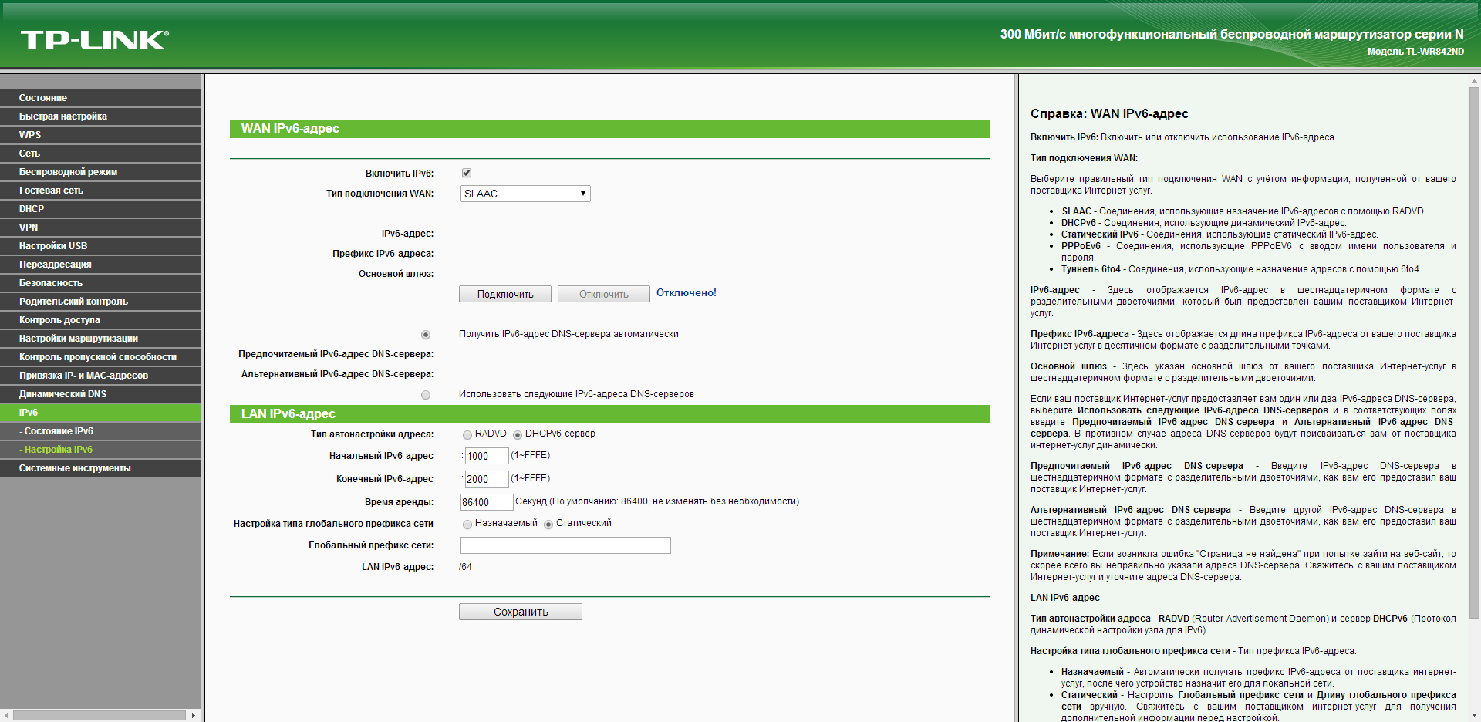Select automatic DNS server IPv6 address radio
1481x722 pixels.
coord(426,335)
